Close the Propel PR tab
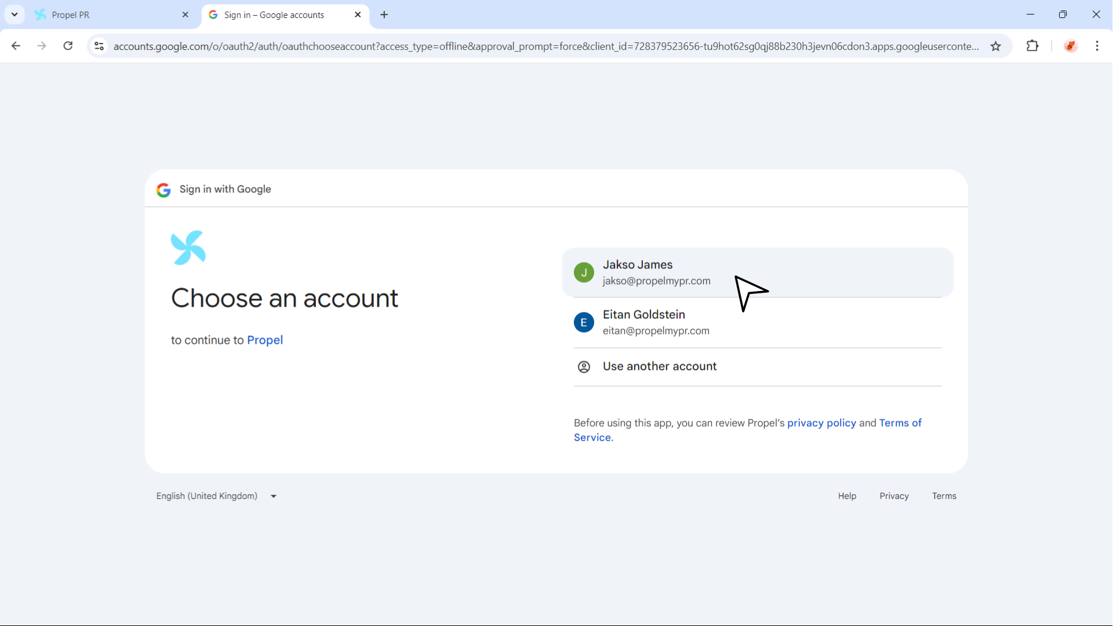This screenshot has height=626, width=1113. tap(185, 15)
